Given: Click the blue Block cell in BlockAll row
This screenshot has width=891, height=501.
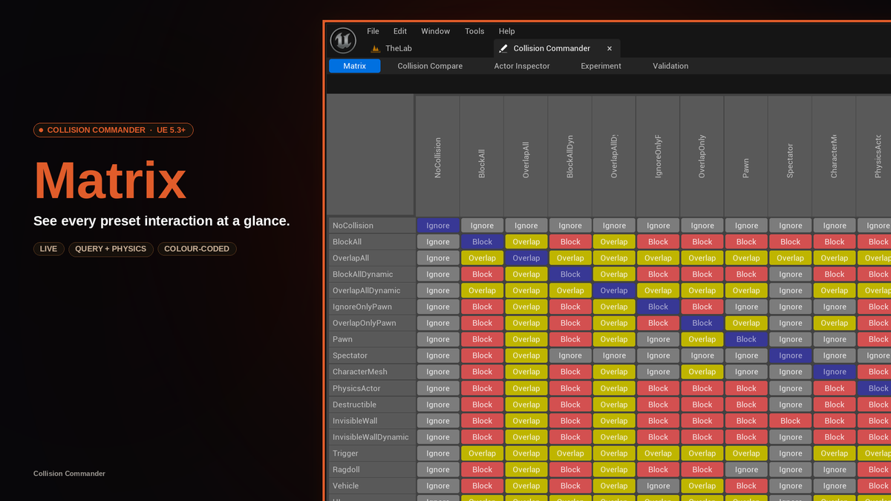Looking at the screenshot, I should (482, 242).
